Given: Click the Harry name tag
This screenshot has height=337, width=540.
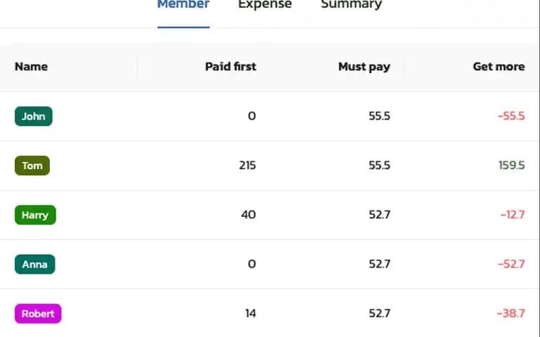Looking at the screenshot, I should coord(35,215).
